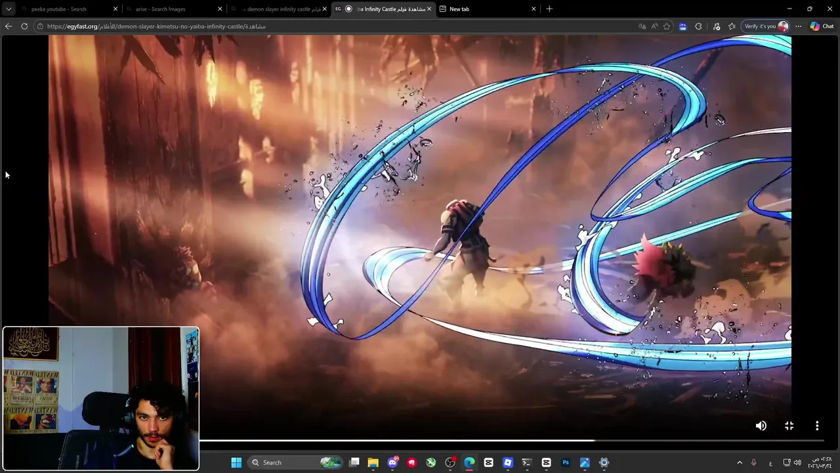Open the Terminal taskbar icon
This screenshot has width=840, height=473.
[526, 462]
